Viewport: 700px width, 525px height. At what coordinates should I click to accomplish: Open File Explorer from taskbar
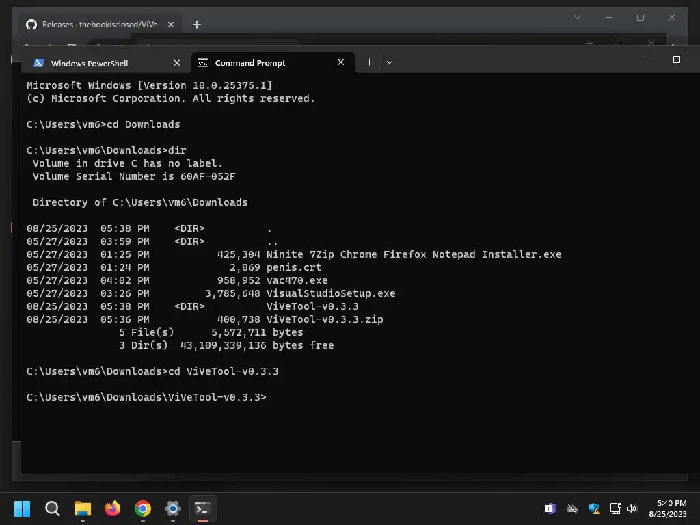click(83, 509)
